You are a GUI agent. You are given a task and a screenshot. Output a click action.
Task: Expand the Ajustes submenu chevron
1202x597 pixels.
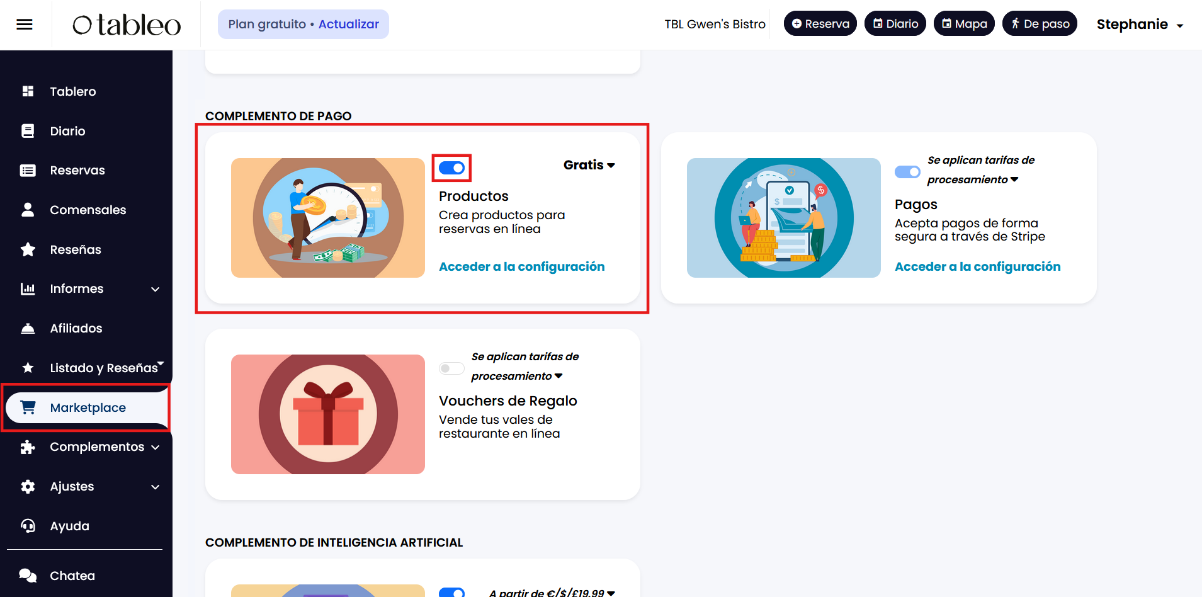tap(156, 487)
